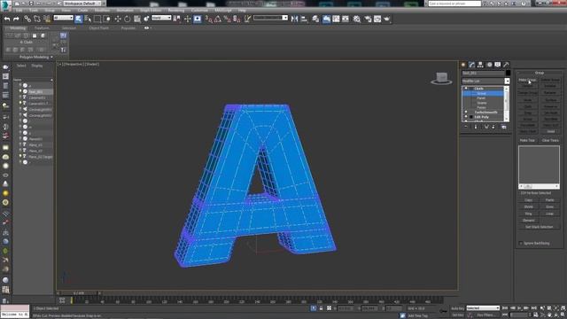Expand the Modifier List dropdown
The image size is (567, 319).
click(507, 81)
